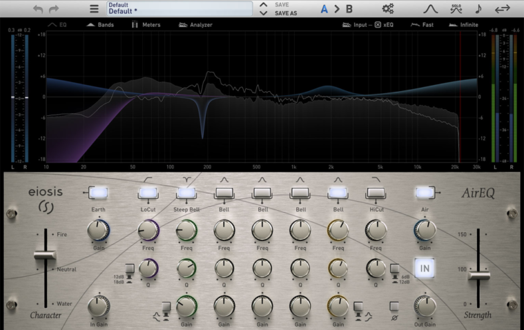Viewport: 524px width, 330px height.
Task: Click the second Bell shape icon
Action: pos(262,180)
